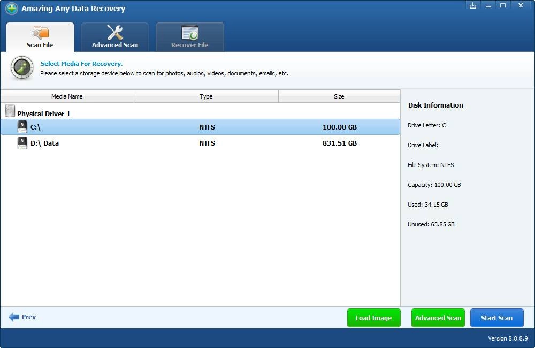Image resolution: width=535 pixels, height=348 pixels.
Task: Click the green Advanced Scan button
Action: tap(438, 318)
